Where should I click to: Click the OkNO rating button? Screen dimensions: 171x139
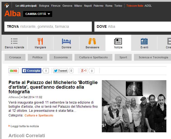[x=14, y=71]
